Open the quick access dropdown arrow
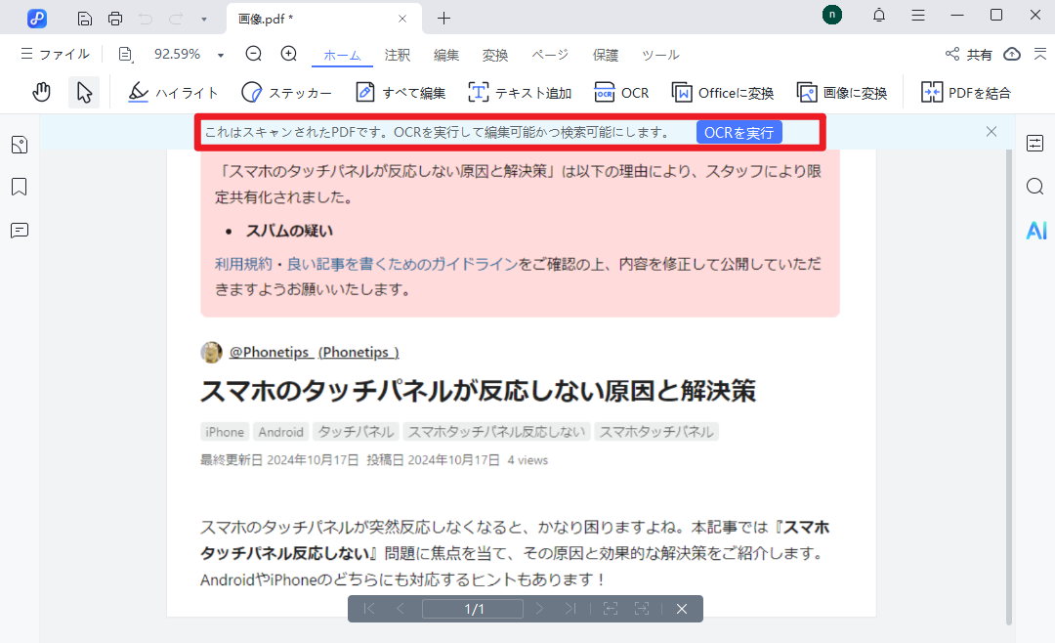This screenshot has width=1055, height=643. click(x=204, y=19)
